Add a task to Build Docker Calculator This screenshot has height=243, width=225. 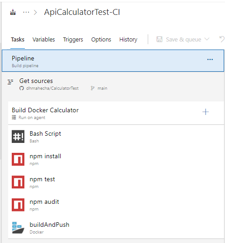click(x=206, y=112)
